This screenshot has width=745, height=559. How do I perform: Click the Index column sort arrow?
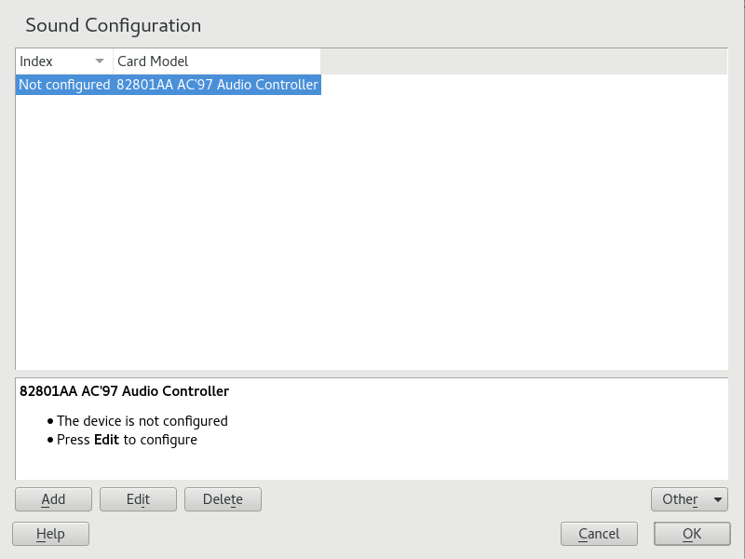pyautogui.click(x=100, y=61)
